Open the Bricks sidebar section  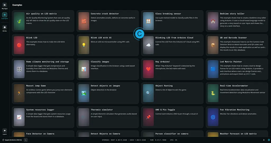(x=4, y=28)
